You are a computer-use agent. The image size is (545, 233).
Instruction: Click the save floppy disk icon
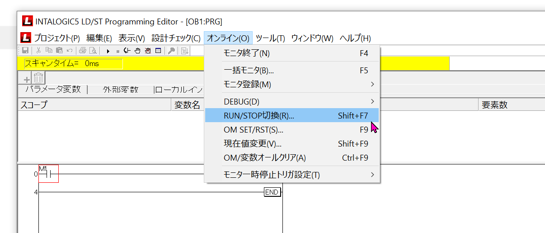click(25, 51)
